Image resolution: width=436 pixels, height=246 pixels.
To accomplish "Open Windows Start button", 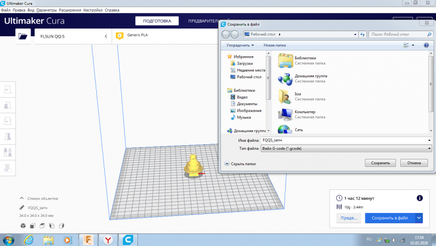I will [x=8, y=239].
